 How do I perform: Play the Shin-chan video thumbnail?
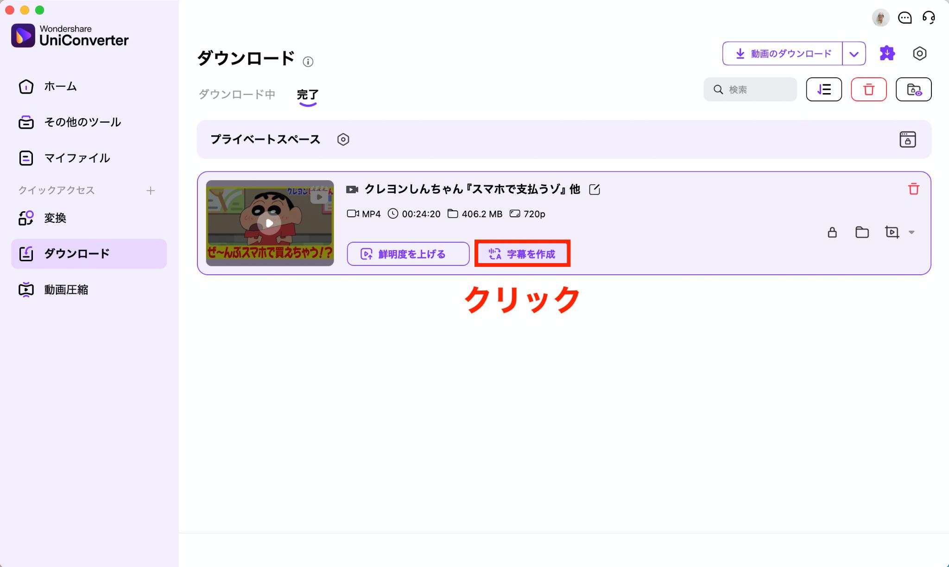[270, 223]
